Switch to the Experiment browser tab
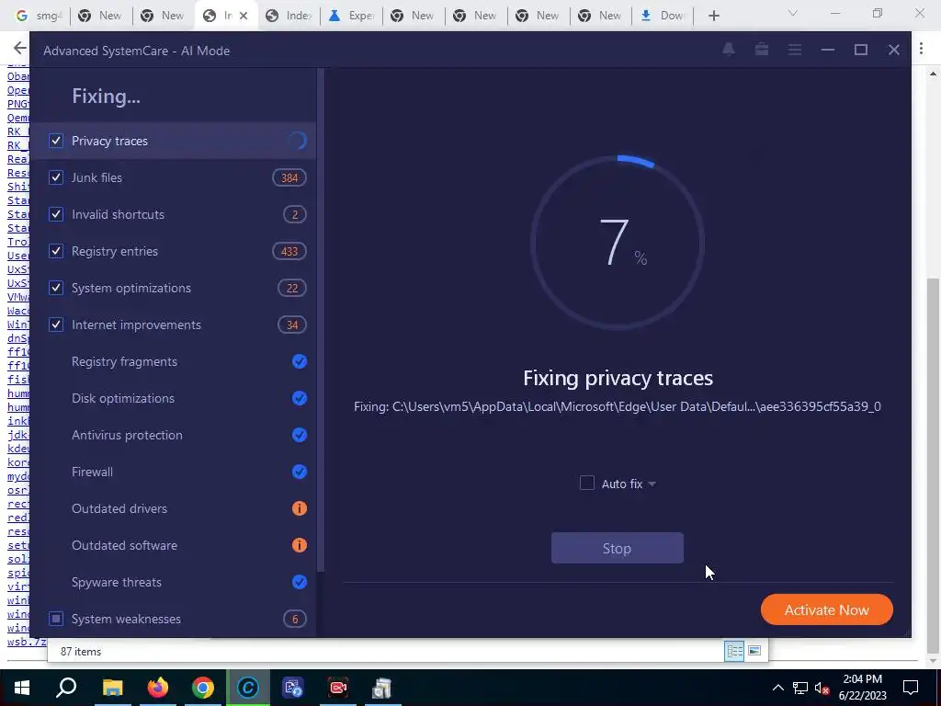Image resolution: width=941 pixels, height=706 pixels. [x=352, y=16]
